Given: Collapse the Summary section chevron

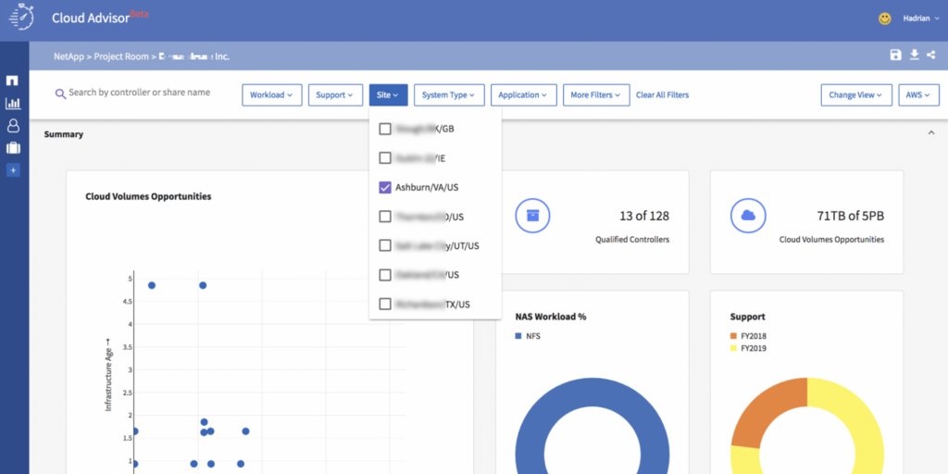Looking at the screenshot, I should point(931,132).
